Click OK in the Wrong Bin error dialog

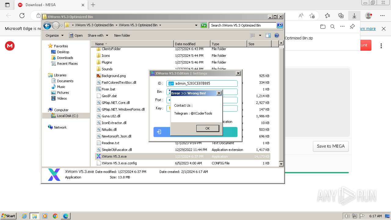click(x=207, y=128)
